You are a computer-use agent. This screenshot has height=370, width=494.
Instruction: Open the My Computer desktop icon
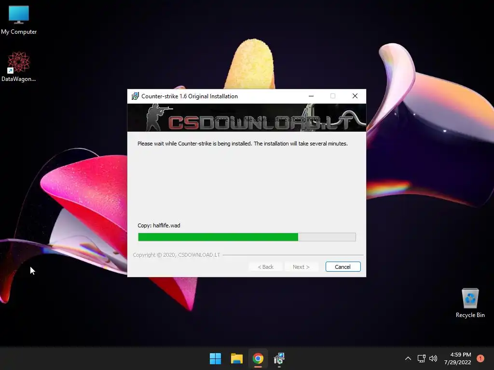point(19,20)
